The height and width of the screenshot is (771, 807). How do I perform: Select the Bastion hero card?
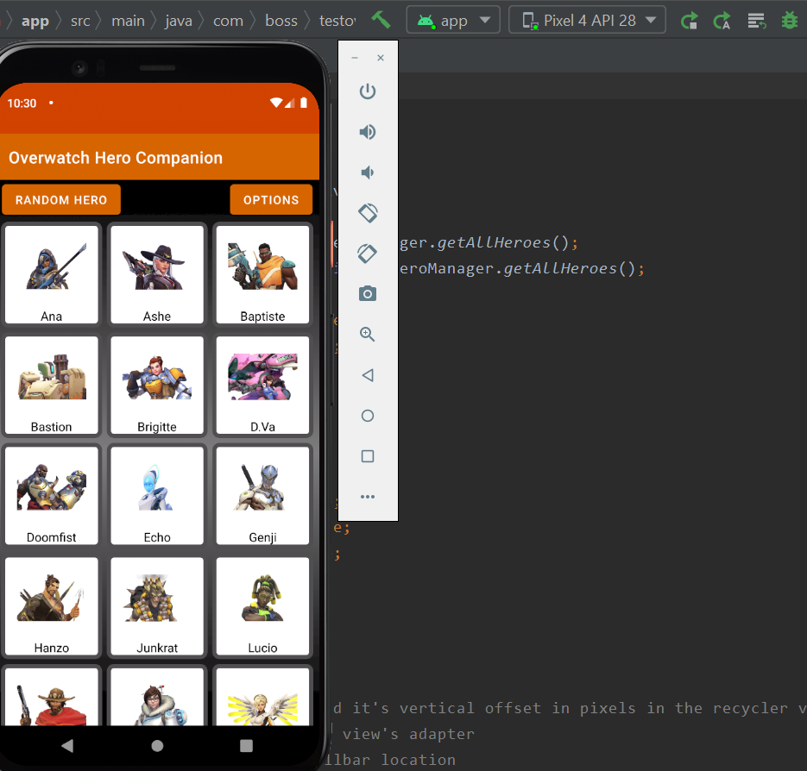coord(52,385)
